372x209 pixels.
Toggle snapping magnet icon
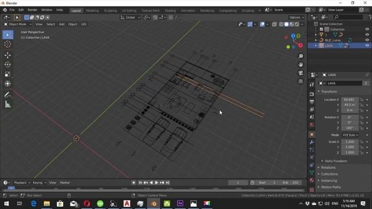pos(155,17)
